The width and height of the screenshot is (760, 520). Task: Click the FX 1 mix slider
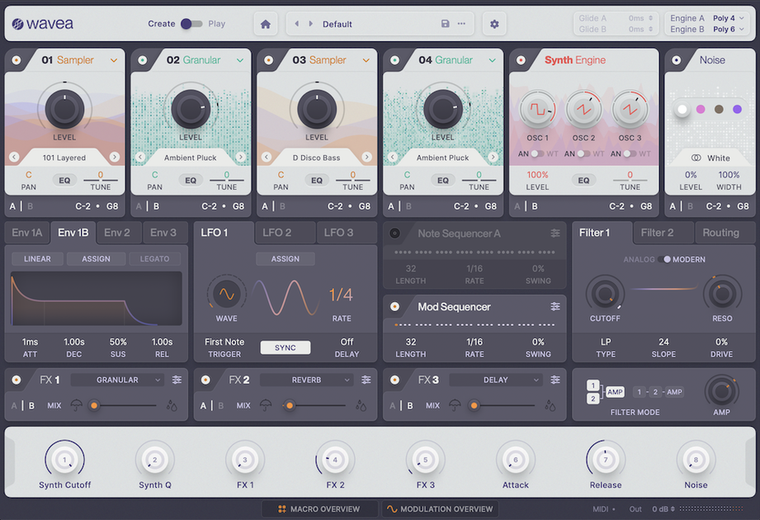tap(124, 405)
